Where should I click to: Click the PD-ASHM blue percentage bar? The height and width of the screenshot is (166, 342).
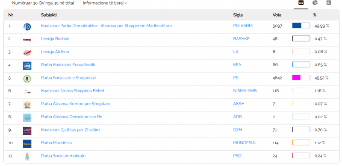pos(301,26)
